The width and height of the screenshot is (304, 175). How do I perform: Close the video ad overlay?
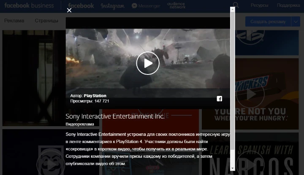pyautogui.click(x=69, y=10)
